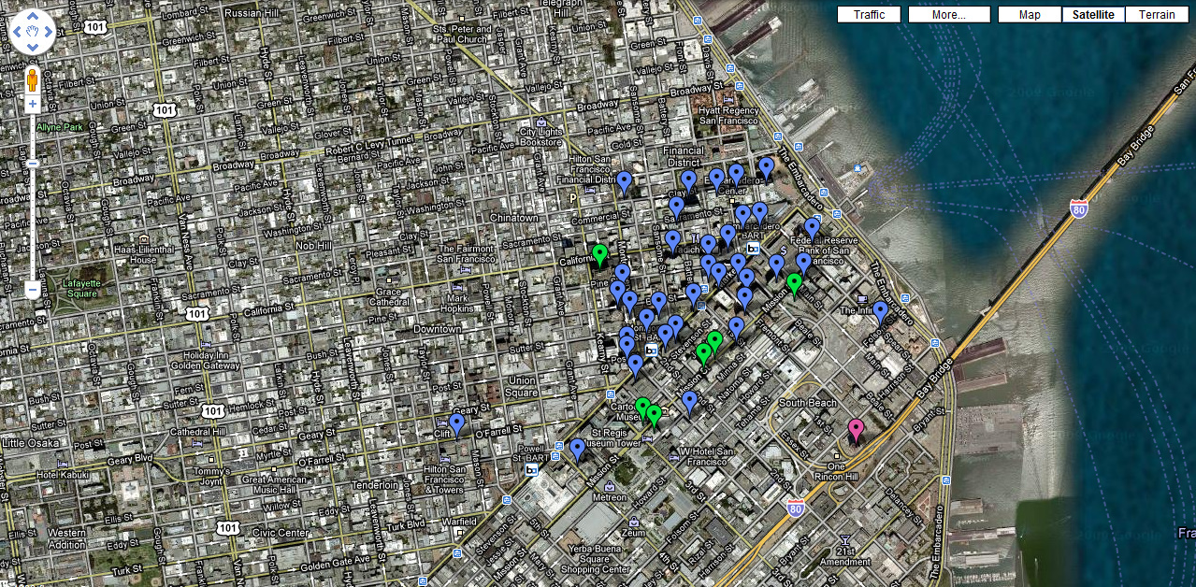Viewport: 1196px width, 587px height.
Task: Switch to Terrain view
Action: pyautogui.click(x=1157, y=15)
